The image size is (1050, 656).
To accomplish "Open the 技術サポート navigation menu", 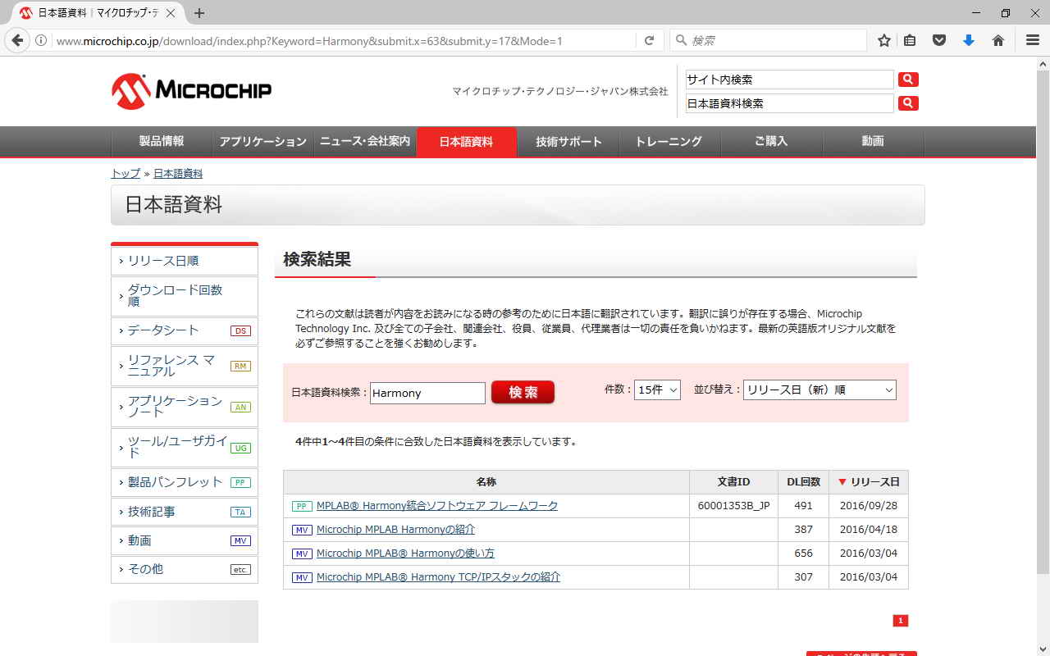I will click(x=568, y=141).
